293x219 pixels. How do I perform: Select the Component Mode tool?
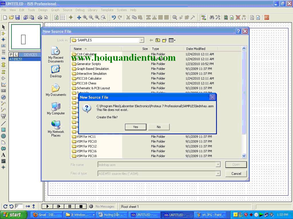click(3, 33)
